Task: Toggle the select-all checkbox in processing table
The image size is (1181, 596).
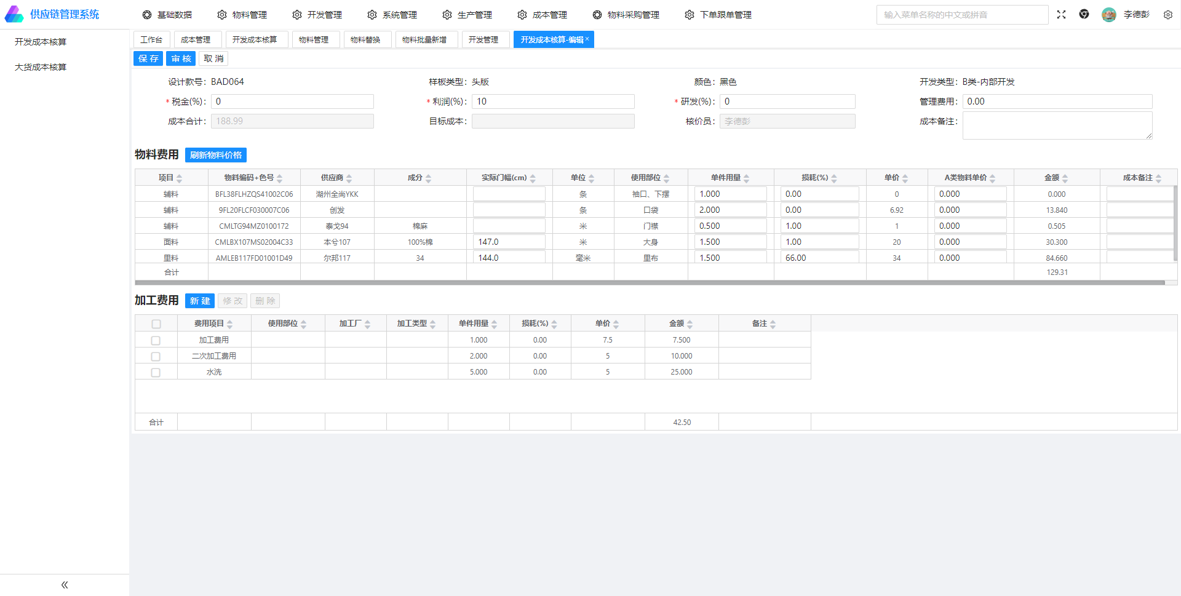Action: [x=156, y=324]
